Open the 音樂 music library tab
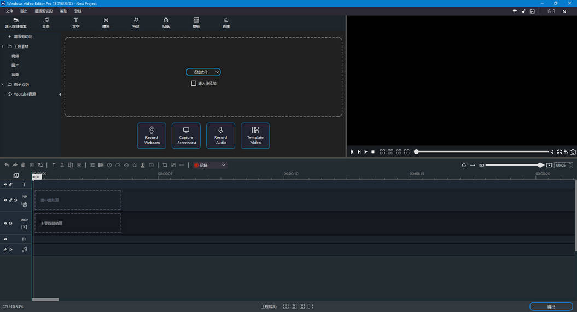577x312 pixels. point(46,23)
